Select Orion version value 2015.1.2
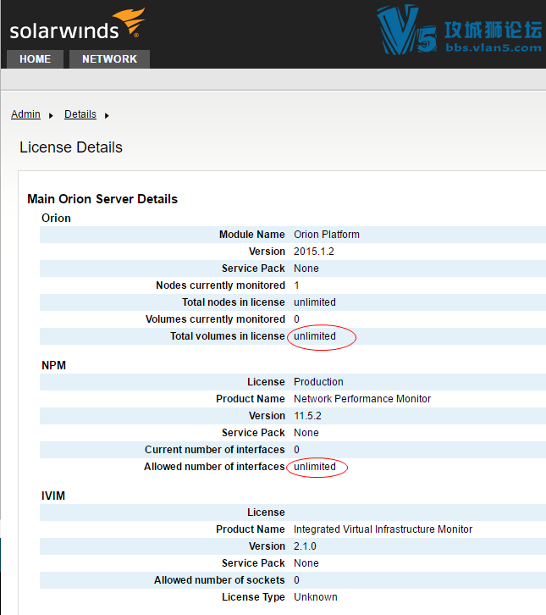546x615 pixels. [x=314, y=252]
